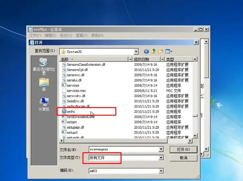Click the services.msc file icon
The width and height of the screenshot is (243, 181).
coord(64,90)
